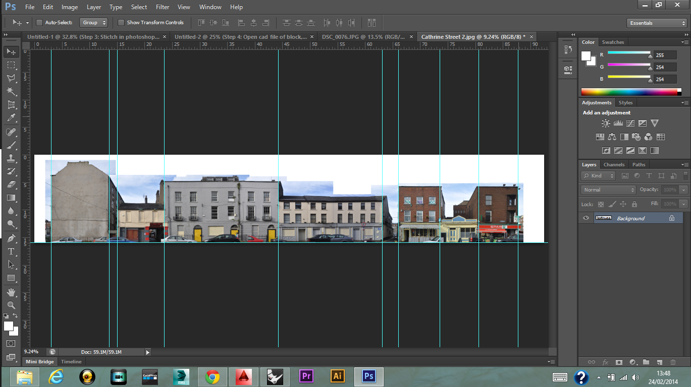Pick the Eyedropper tool
This screenshot has width=691, height=387.
point(11,118)
